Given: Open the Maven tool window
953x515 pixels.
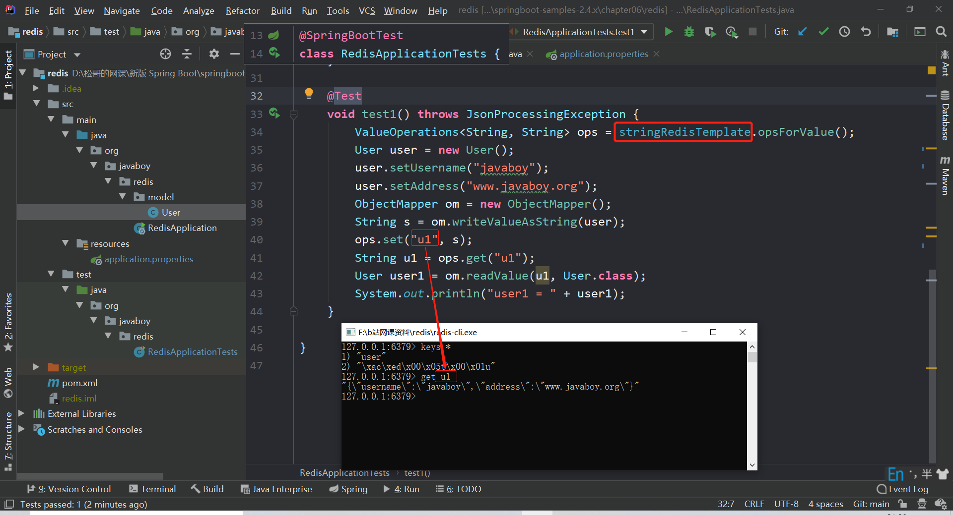Looking at the screenshot, I should [945, 175].
